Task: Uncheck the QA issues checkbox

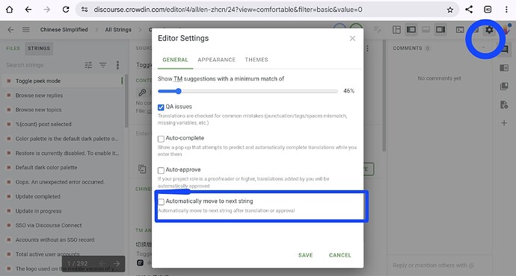Action: [x=161, y=107]
